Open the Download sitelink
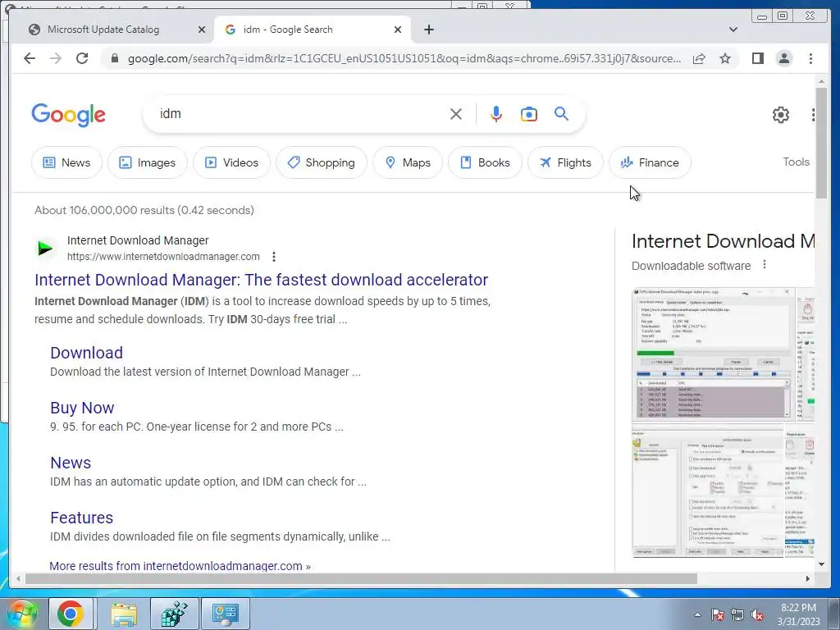The image size is (840, 630). coord(86,353)
